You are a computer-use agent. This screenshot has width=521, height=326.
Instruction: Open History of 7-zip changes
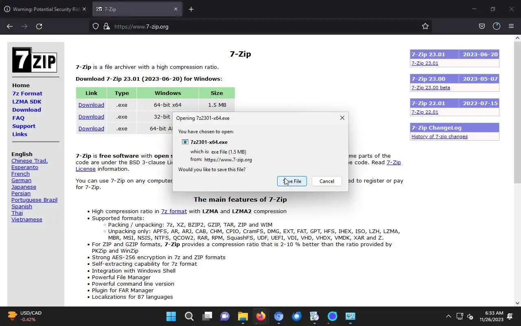(x=439, y=137)
